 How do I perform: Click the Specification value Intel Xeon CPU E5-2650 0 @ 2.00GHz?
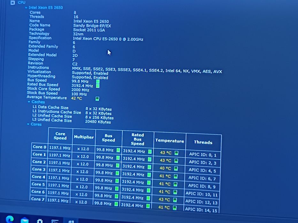tap(108, 39)
